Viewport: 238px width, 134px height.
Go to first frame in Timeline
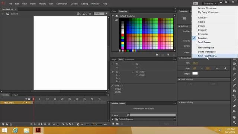tap(35, 124)
